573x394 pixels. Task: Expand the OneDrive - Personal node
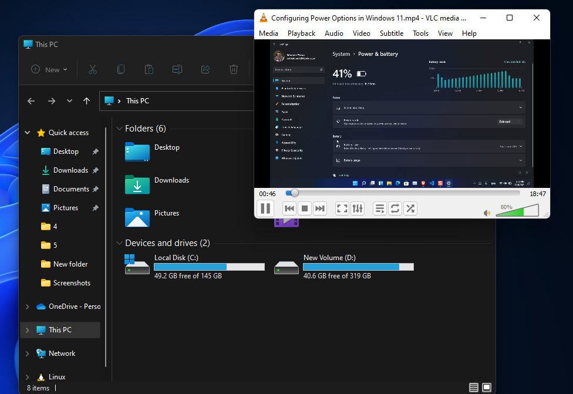(28, 307)
